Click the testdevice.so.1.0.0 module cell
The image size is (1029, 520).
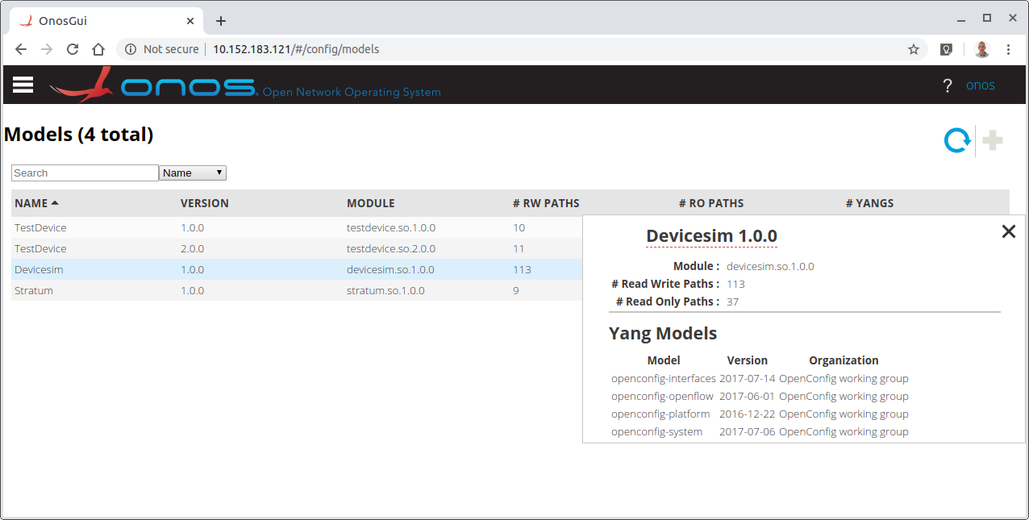(391, 228)
